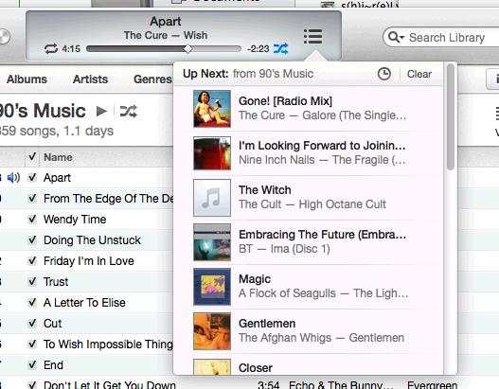Shuffle the 90's Music playlist

[128, 111]
